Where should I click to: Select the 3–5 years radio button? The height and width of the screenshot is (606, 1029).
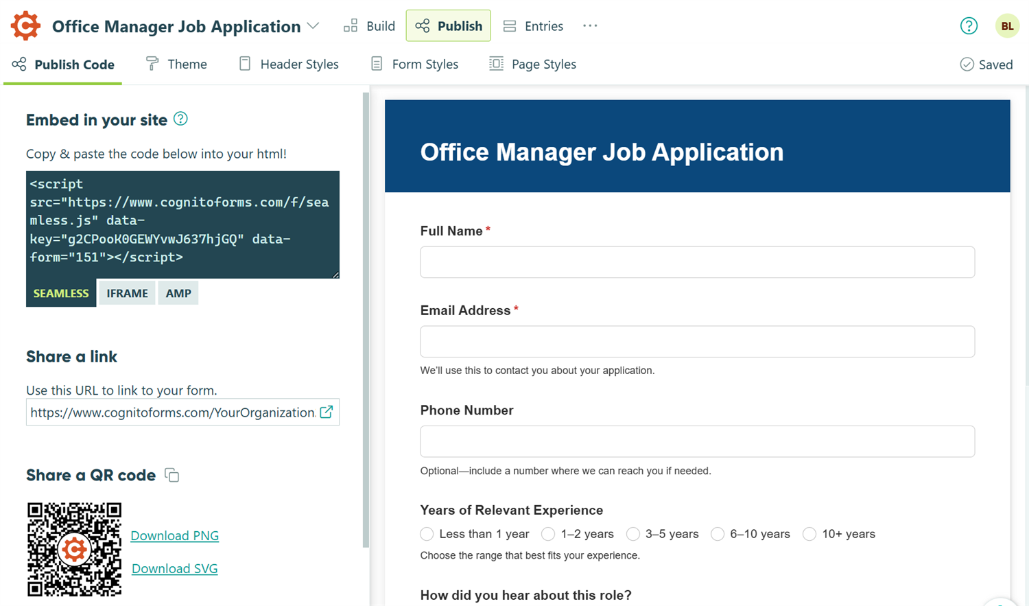(632, 534)
